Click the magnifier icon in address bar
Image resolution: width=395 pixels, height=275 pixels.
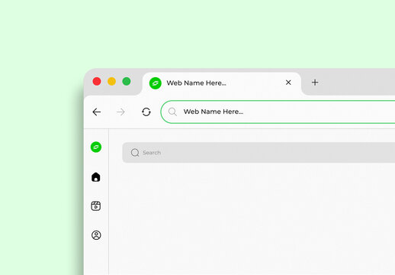pyautogui.click(x=172, y=112)
